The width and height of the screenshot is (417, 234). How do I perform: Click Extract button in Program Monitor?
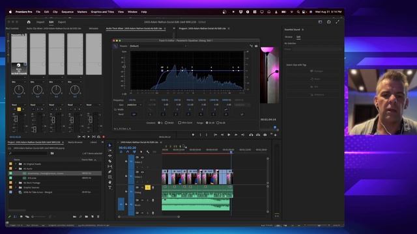pyautogui.click(x=258, y=135)
